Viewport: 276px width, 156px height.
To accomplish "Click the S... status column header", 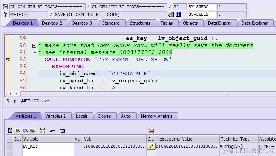I will [18, 139].
